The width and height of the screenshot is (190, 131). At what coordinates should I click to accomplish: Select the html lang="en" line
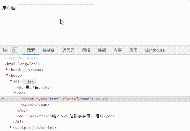pos(22,64)
